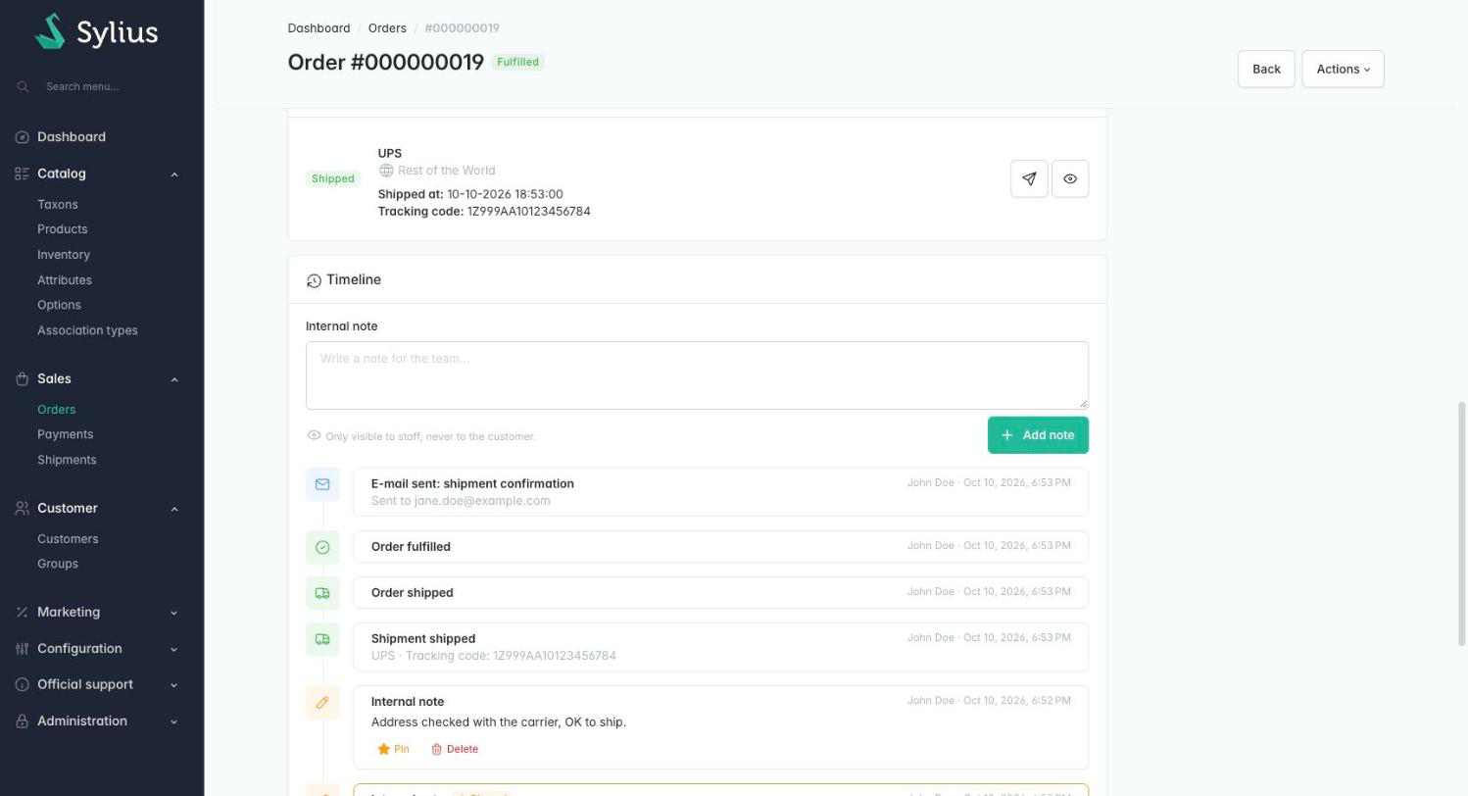Click the pencil icon beside Internal note entry
Screen dimensions: 1468x796
pos(322,702)
